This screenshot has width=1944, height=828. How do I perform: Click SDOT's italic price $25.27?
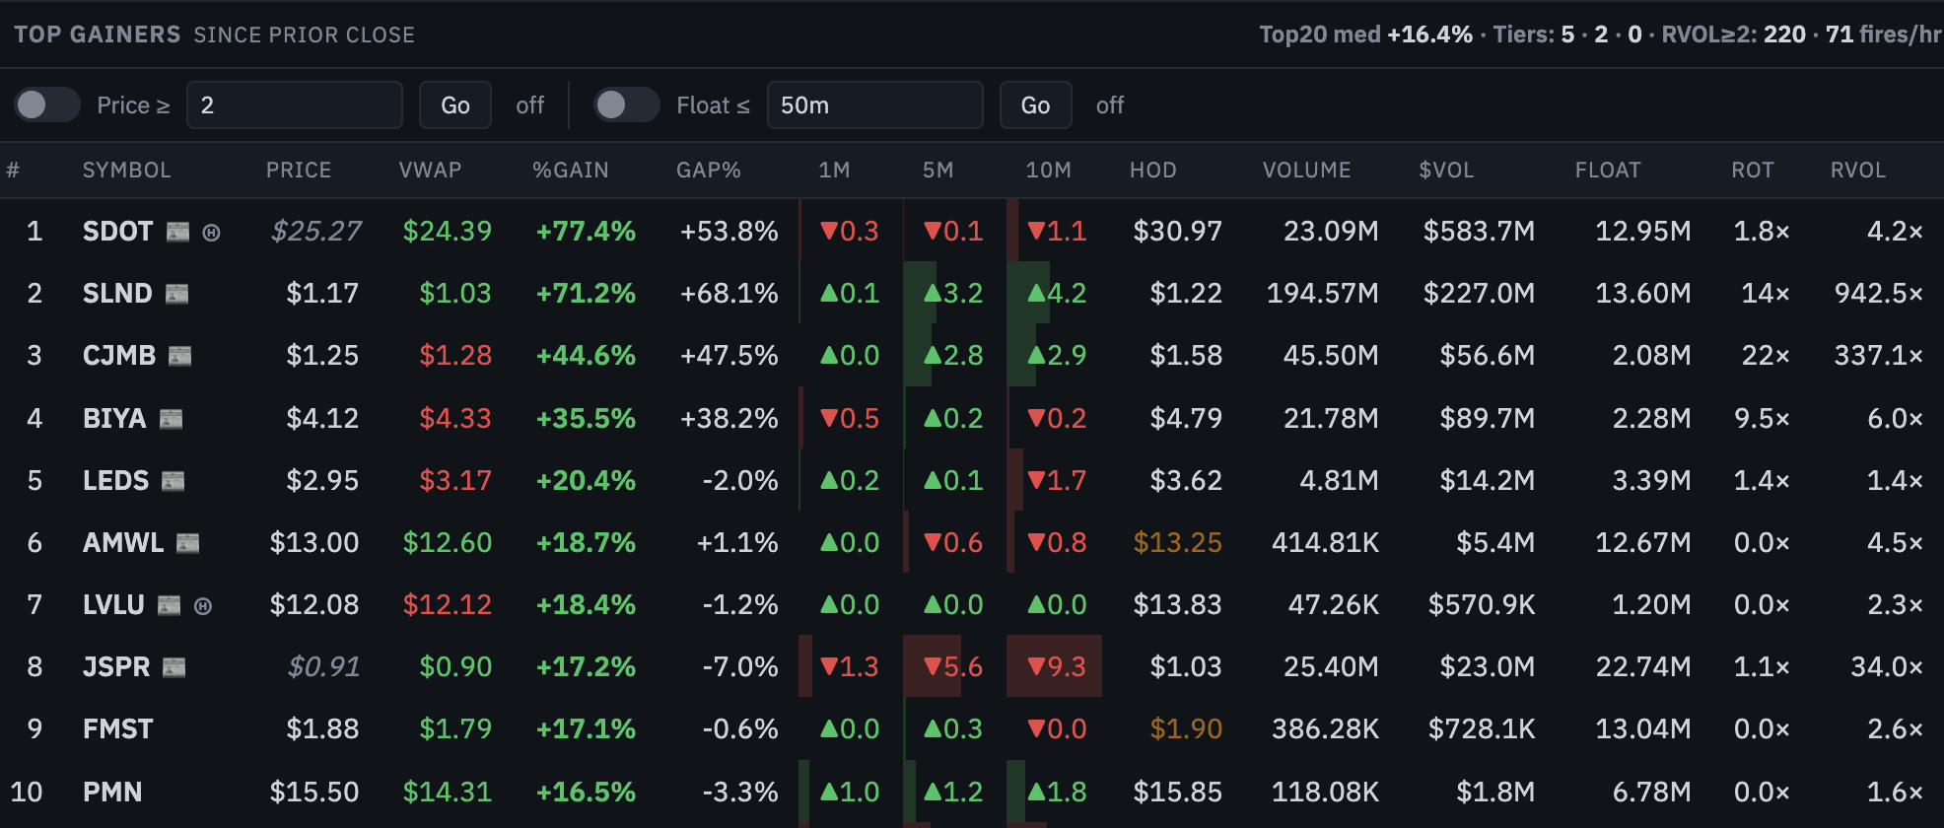(x=316, y=232)
